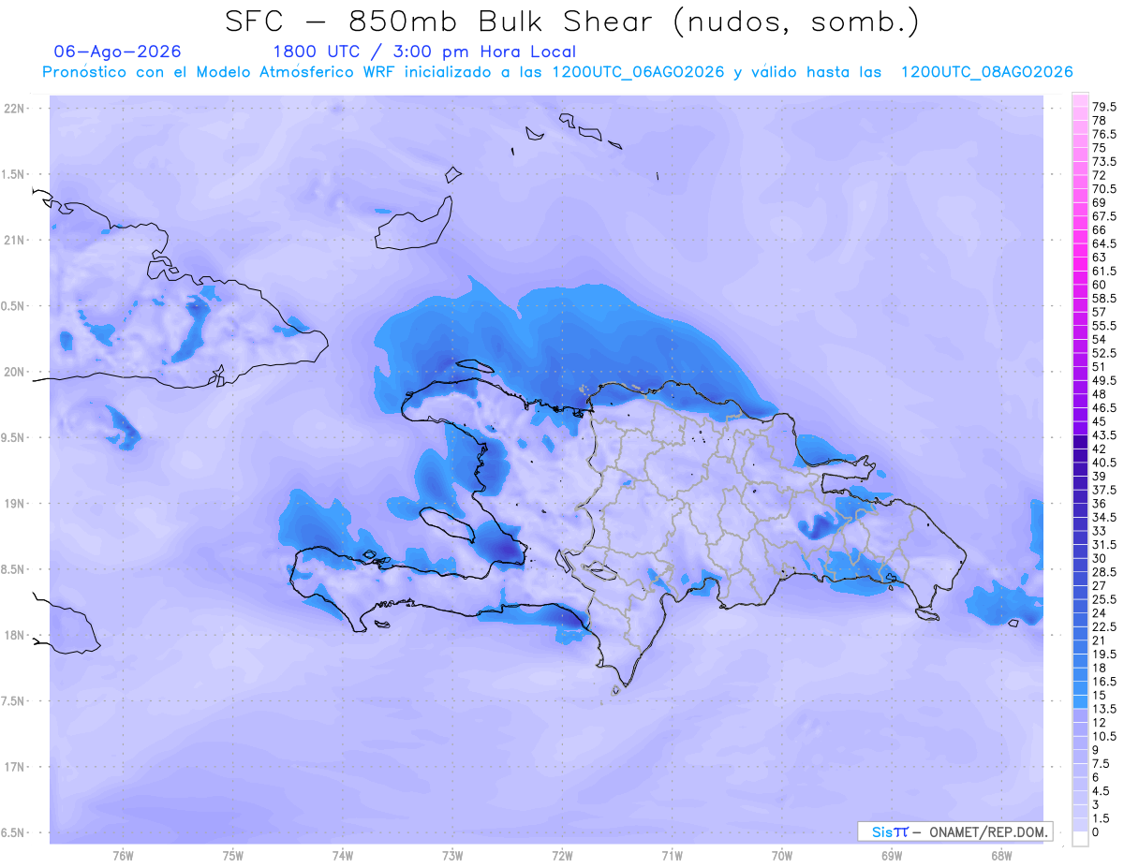The width and height of the screenshot is (1124, 868).
Task: Click the "0.5N" latitude axis label
Action: (14, 306)
